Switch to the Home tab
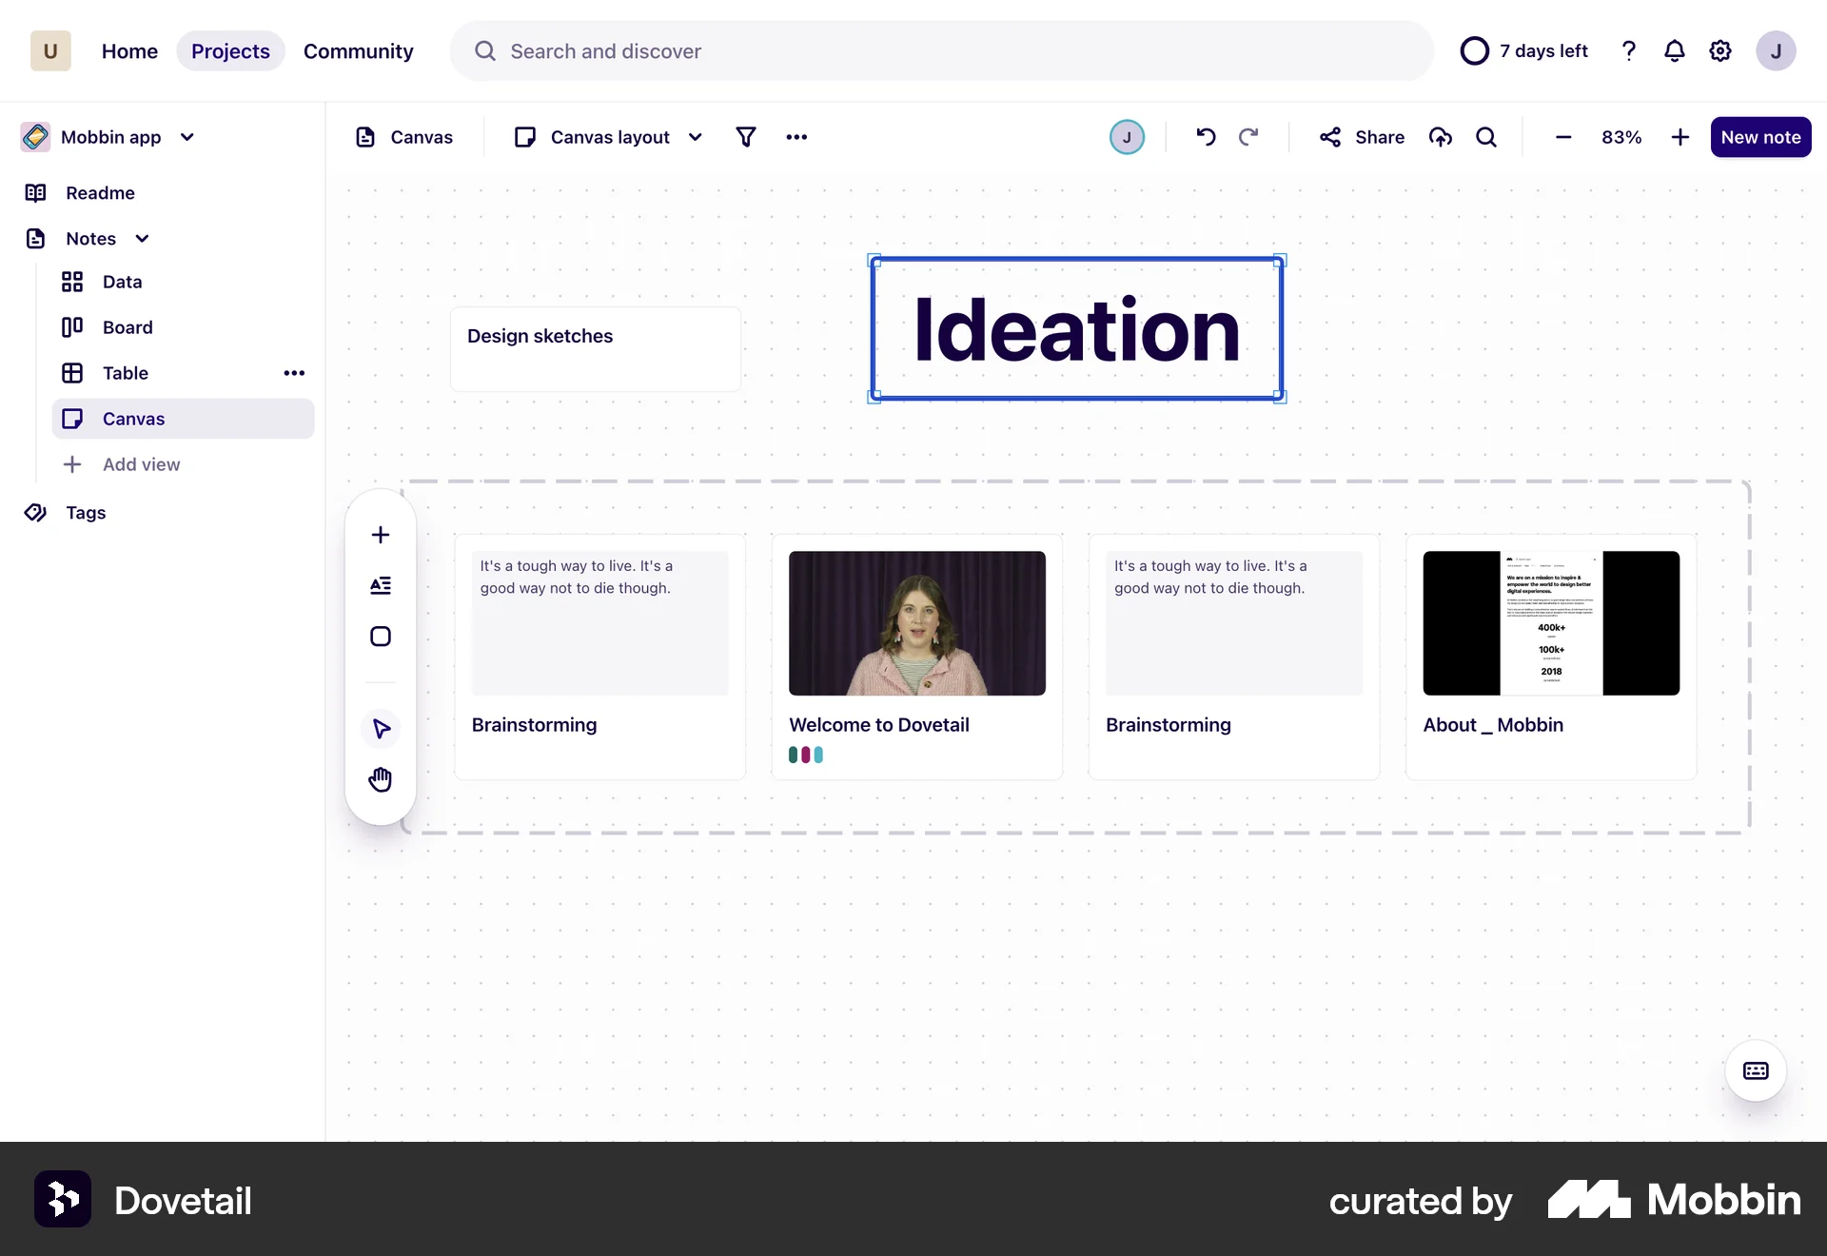The height and width of the screenshot is (1256, 1827). pos(129,50)
